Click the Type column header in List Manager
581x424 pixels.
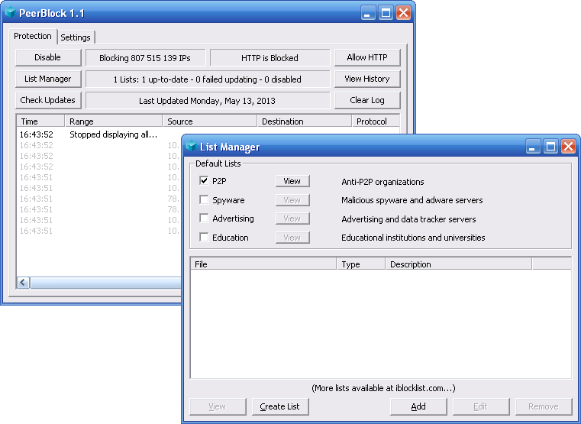[361, 264]
